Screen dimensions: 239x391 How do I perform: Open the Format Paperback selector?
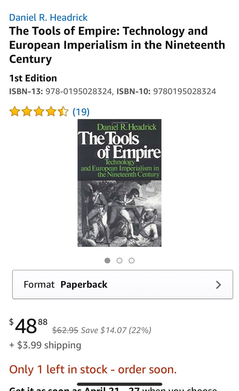pyautogui.click(x=123, y=284)
